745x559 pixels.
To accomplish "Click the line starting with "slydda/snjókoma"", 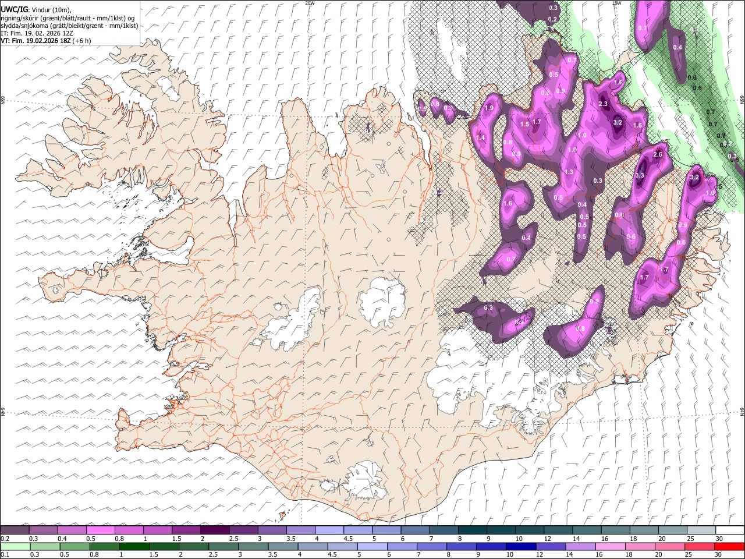I will [x=69, y=26].
